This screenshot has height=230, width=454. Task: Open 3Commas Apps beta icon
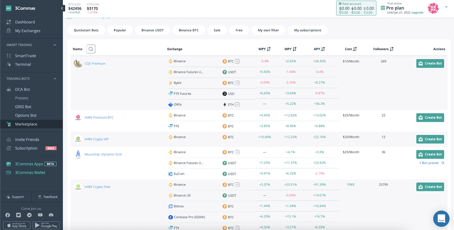click(9, 164)
